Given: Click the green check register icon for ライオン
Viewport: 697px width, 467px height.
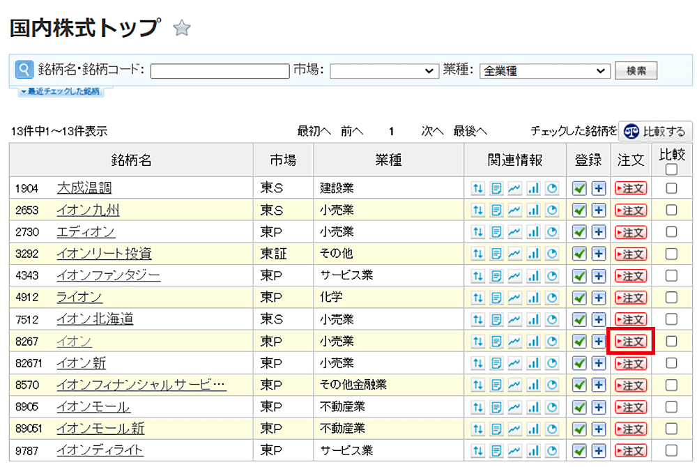Looking at the screenshot, I should [579, 298].
